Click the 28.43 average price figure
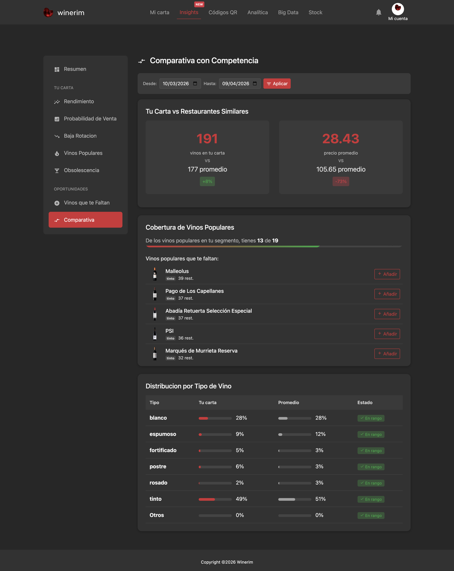Viewport: 454px width, 571px height. pos(341,139)
